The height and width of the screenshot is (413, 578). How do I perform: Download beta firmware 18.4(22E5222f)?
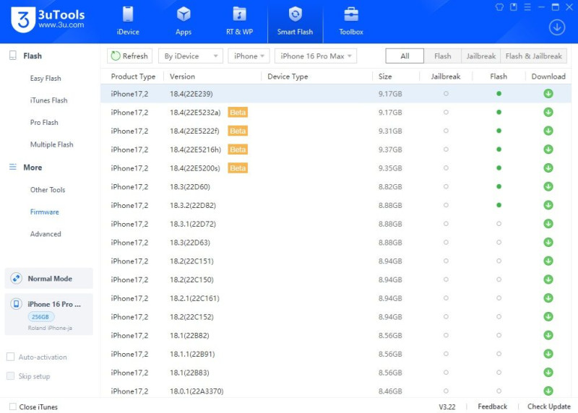(x=548, y=131)
